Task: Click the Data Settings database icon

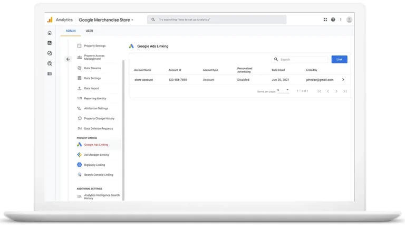Action: pyautogui.click(x=79, y=78)
